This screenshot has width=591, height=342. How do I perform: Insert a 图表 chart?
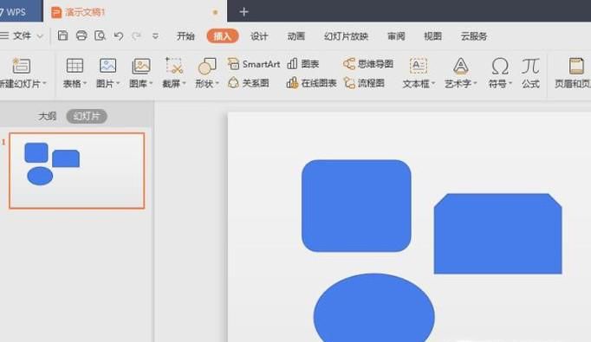303,64
